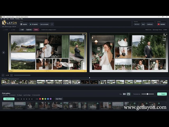169x127 pixels.
Task: Go to next collage page arrow
Action: [x=11, y=75]
